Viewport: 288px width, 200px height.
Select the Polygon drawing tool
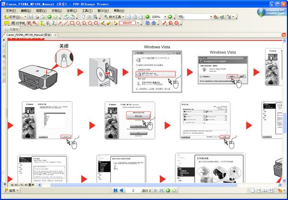coord(90,23)
